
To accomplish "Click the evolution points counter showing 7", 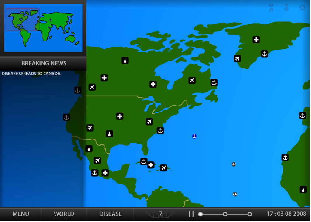I will [161, 214].
